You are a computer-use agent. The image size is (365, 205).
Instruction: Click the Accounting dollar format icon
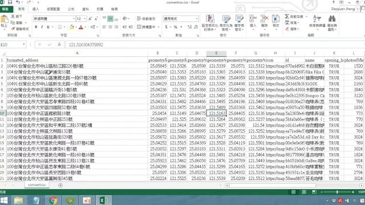coord(166,27)
